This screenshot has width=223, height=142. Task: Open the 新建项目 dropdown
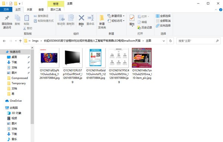pyautogui.click(x=116, y=16)
